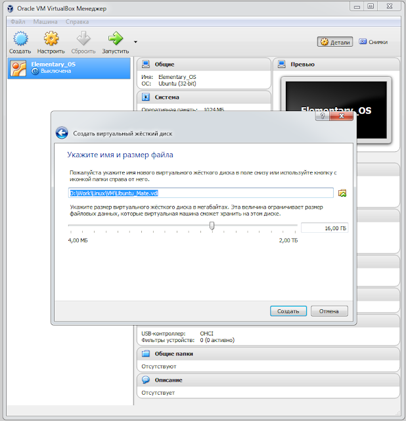Switch to Снимки snapshots view
406x421 pixels.
pos(373,42)
